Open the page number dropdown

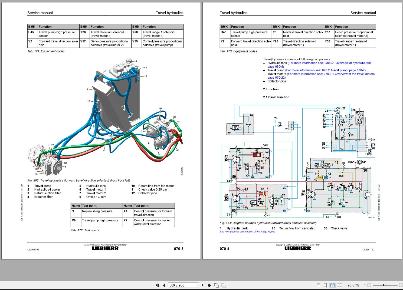coord(197,285)
